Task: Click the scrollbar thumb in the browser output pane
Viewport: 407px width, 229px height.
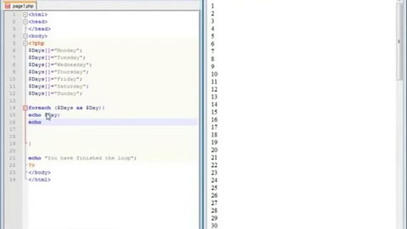Action: click(399, 41)
